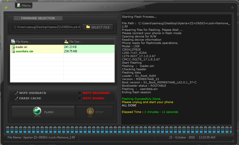Click the resize grip in the corner
Viewport: 239px width, 145px height.
[x=233, y=140]
